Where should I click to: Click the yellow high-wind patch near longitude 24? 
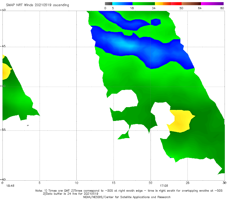click(180, 121)
